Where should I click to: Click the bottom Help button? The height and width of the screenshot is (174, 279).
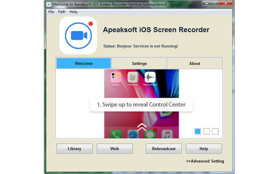(x=204, y=149)
